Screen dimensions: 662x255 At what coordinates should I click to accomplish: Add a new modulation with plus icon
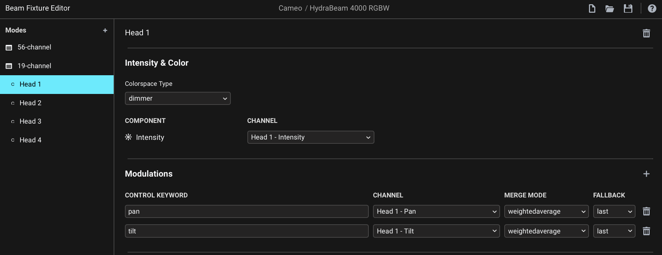pyautogui.click(x=646, y=174)
